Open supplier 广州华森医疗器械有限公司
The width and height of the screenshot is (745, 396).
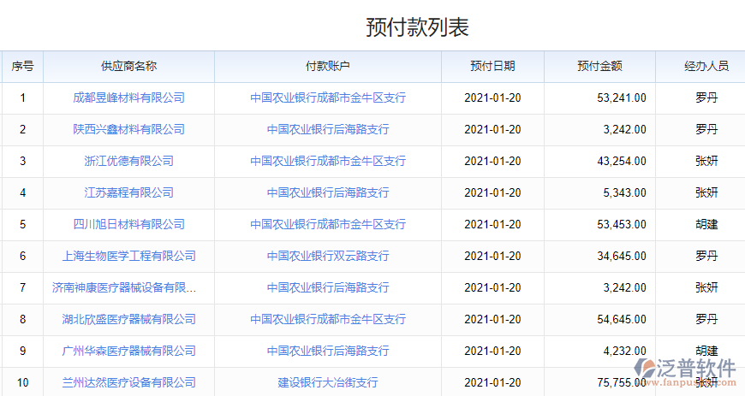[x=128, y=351]
